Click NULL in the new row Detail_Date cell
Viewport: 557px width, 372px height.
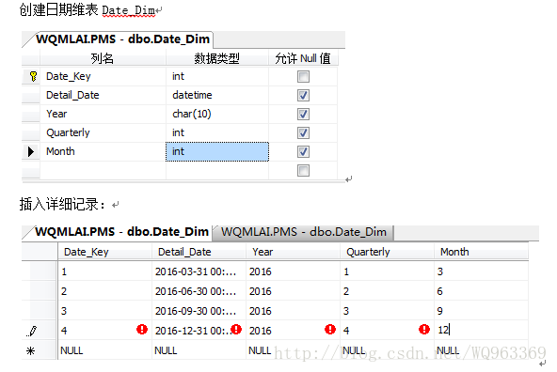click(166, 350)
